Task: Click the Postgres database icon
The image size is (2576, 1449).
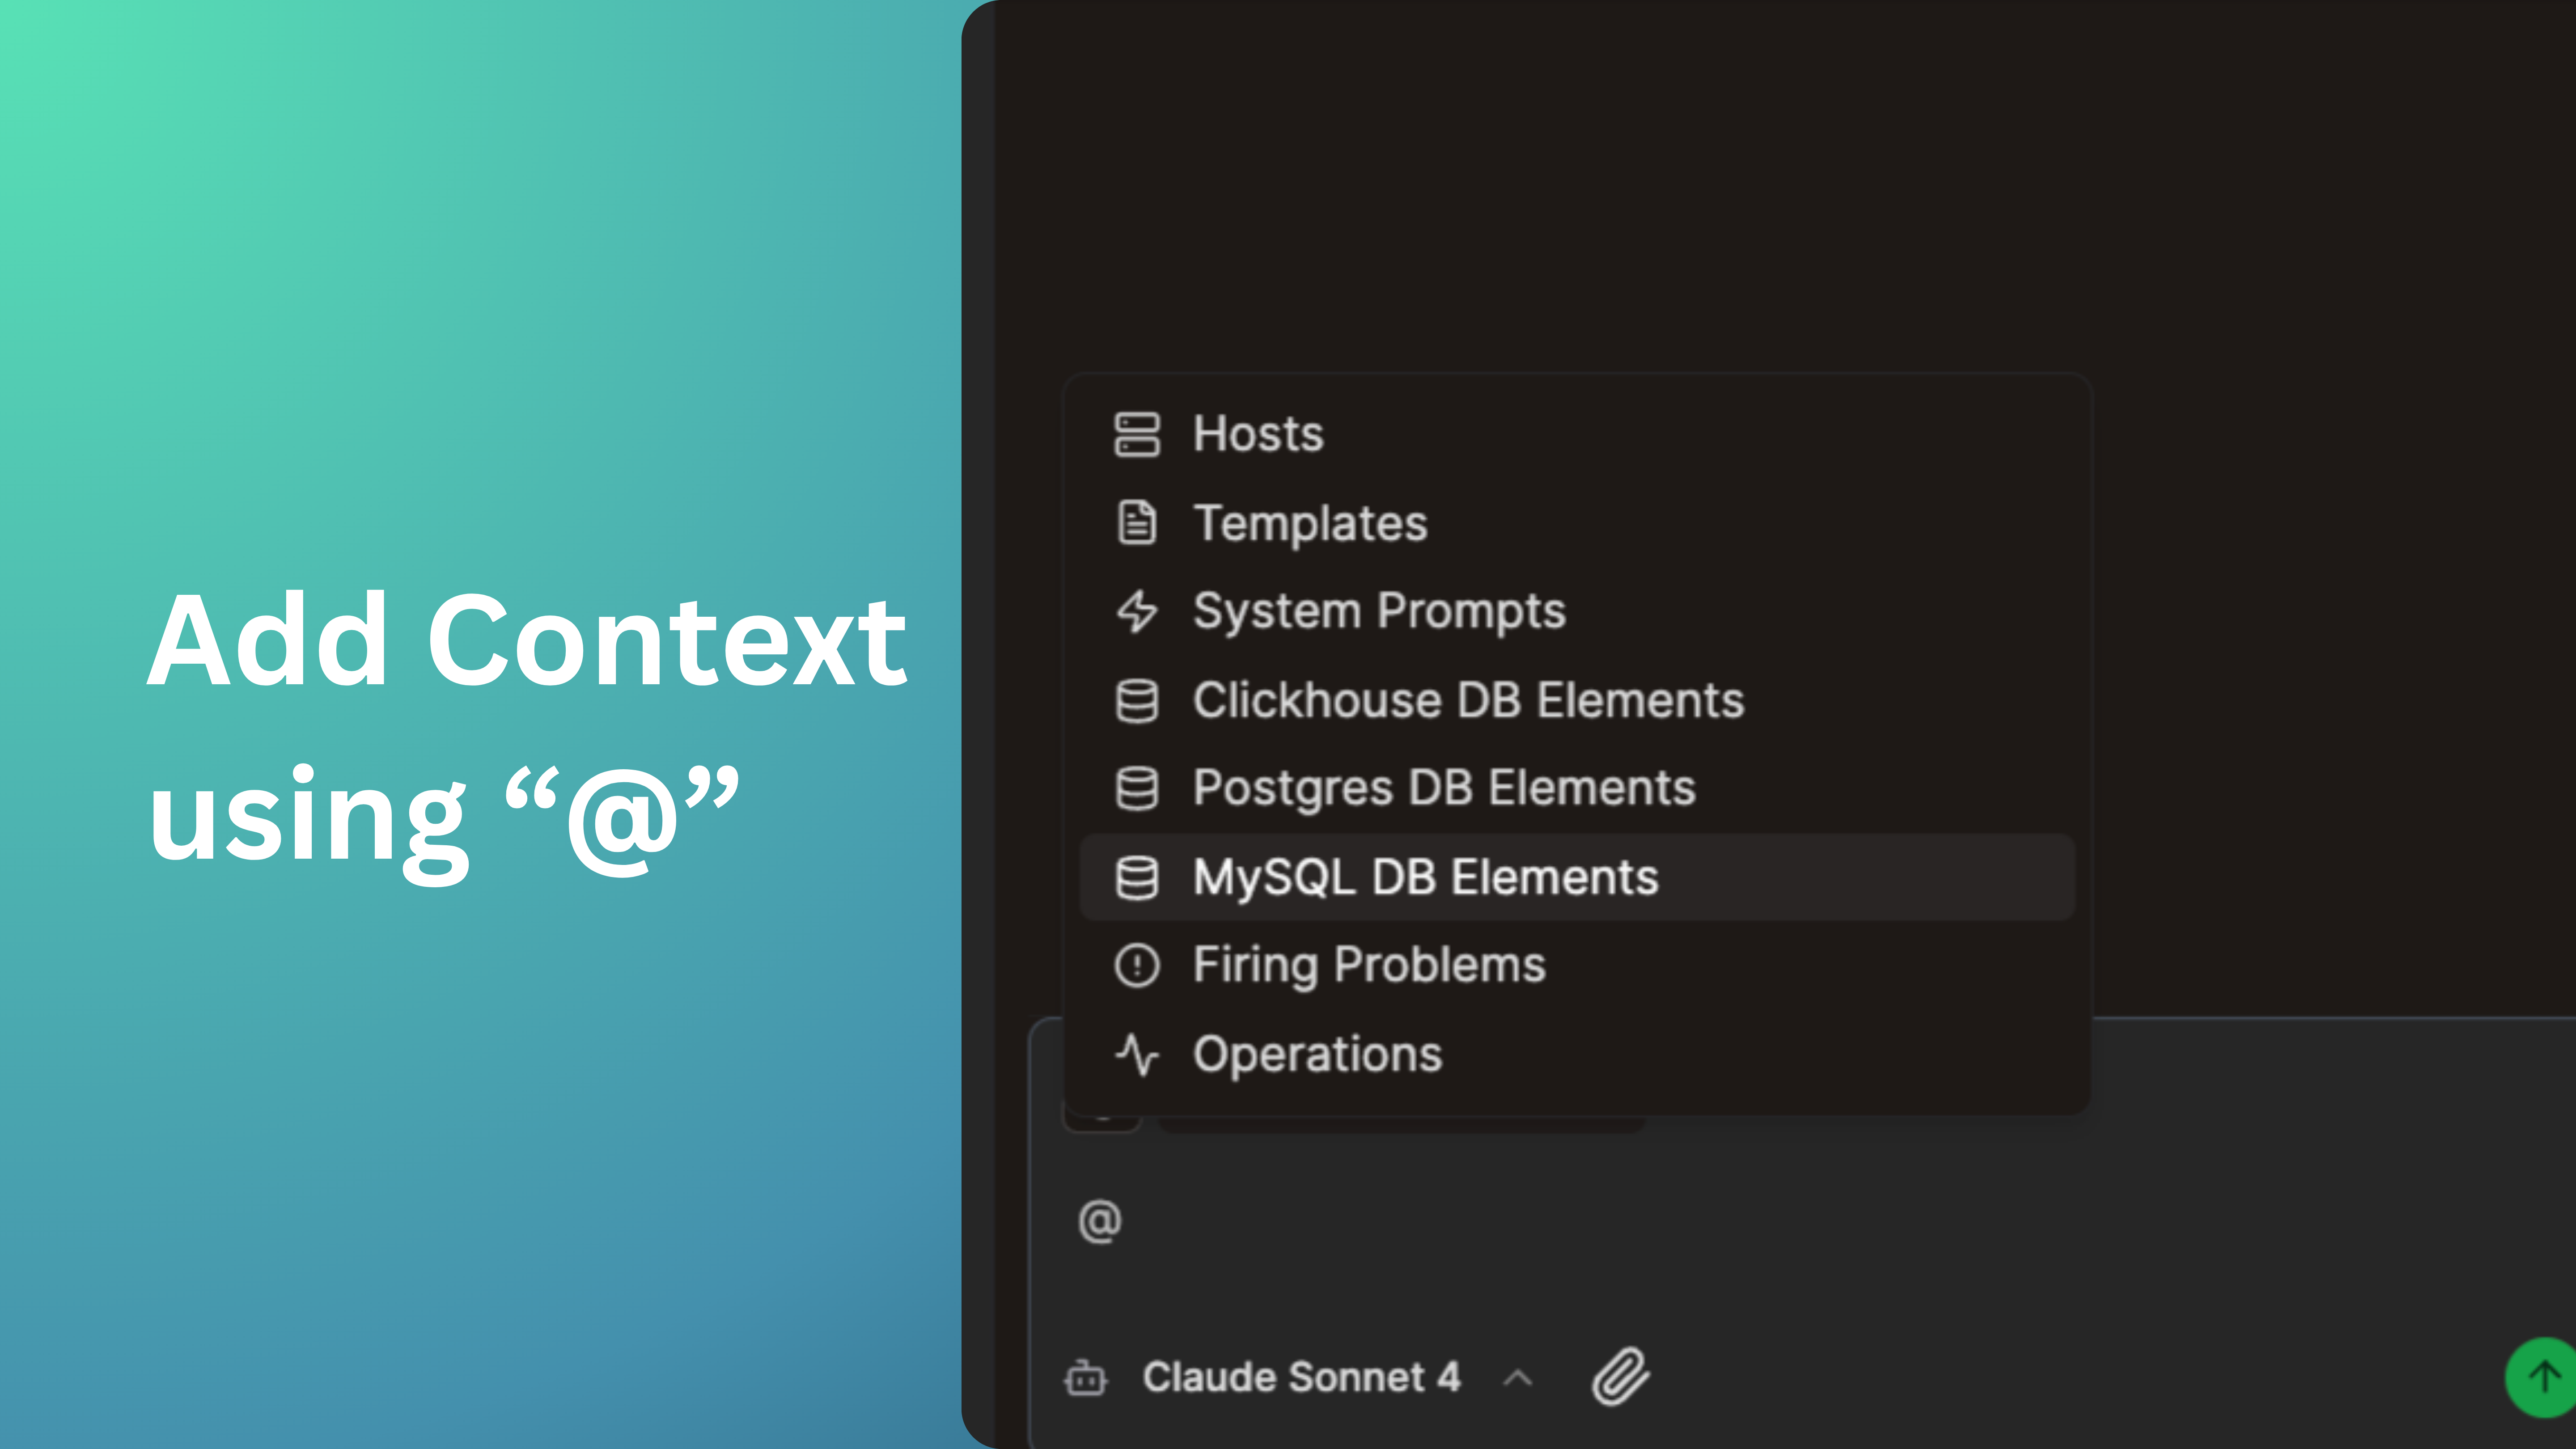Action: coord(1137,788)
